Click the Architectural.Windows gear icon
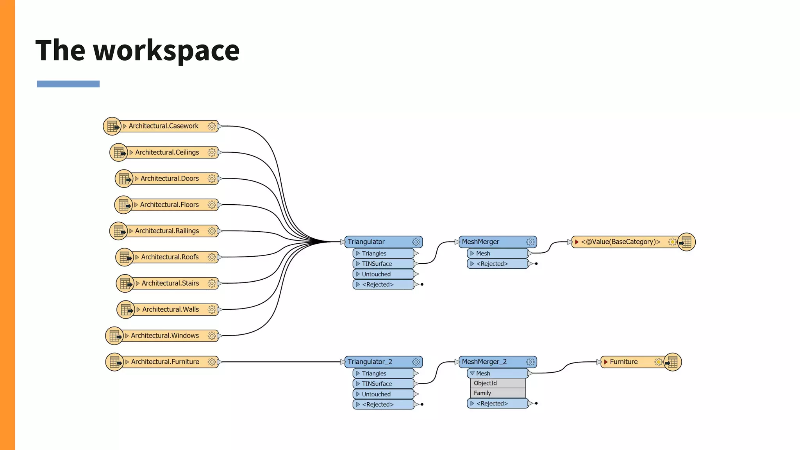The width and height of the screenshot is (800, 450). pyautogui.click(x=212, y=336)
